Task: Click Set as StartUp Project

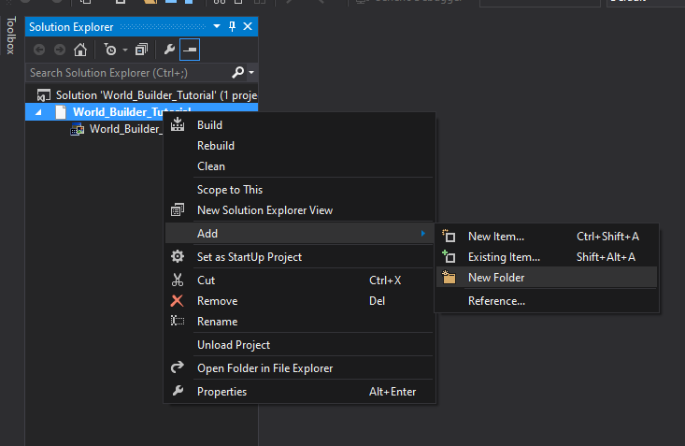Action: (250, 257)
